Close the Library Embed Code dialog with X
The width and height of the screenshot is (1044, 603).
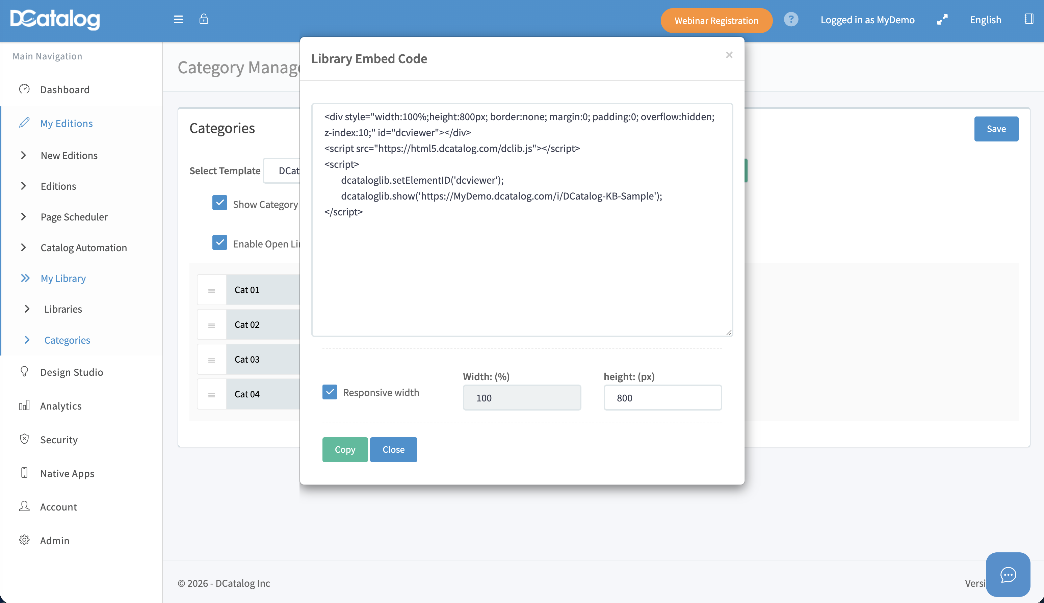(x=729, y=55)
